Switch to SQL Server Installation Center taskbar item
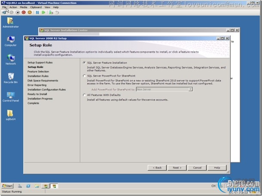 click(46, 186)
